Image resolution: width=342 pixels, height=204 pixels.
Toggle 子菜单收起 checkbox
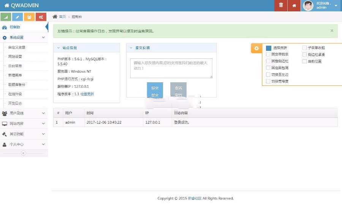click(304, 48)
